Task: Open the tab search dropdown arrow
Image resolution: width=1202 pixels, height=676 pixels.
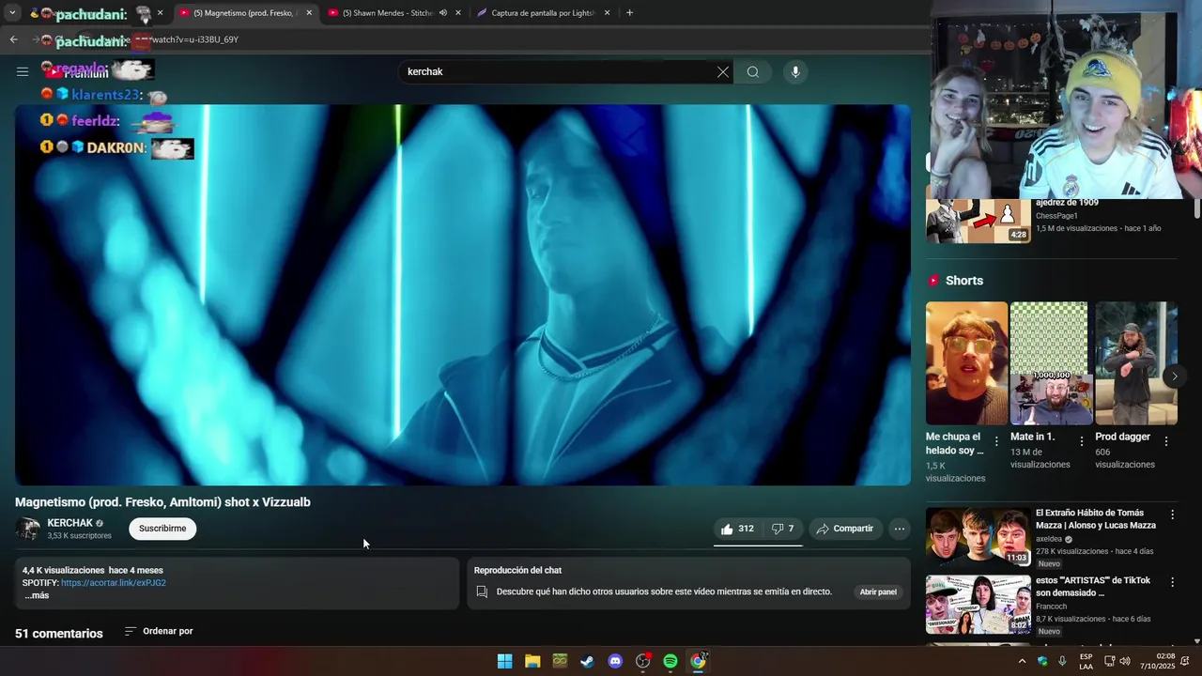Action: [12, 13]
